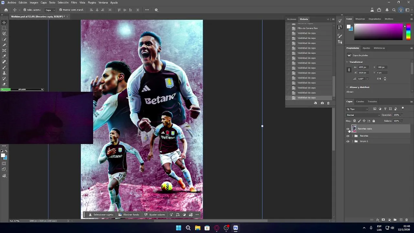
Task: Click the An width input field
Action: (363, 67)
